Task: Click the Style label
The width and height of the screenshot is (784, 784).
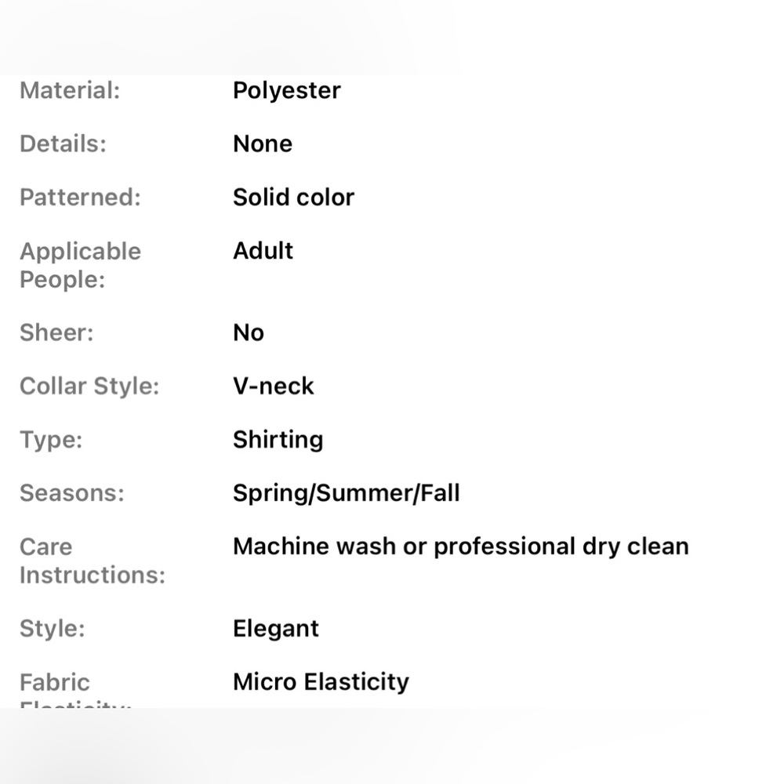Action: (53, 628)
